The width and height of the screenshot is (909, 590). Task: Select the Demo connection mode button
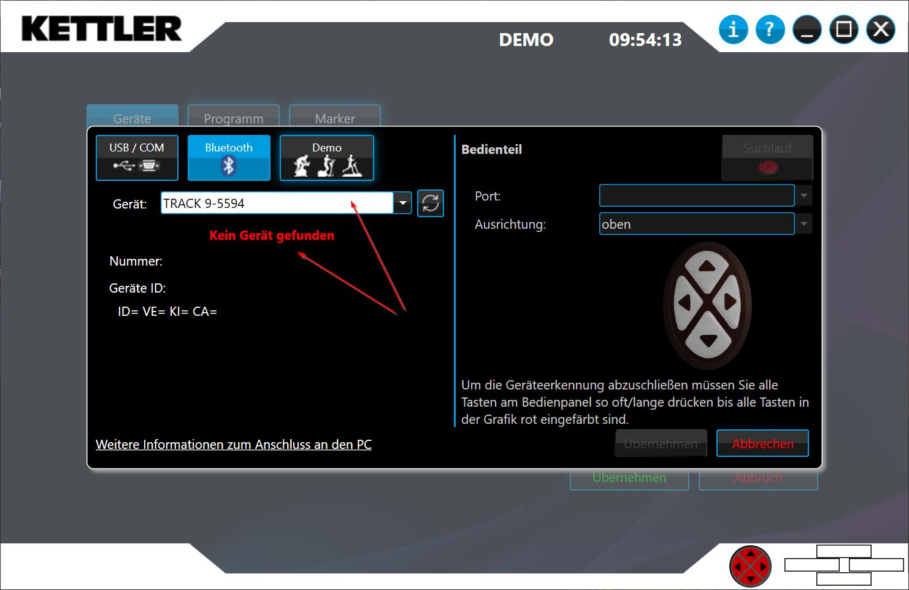point(327,158)
